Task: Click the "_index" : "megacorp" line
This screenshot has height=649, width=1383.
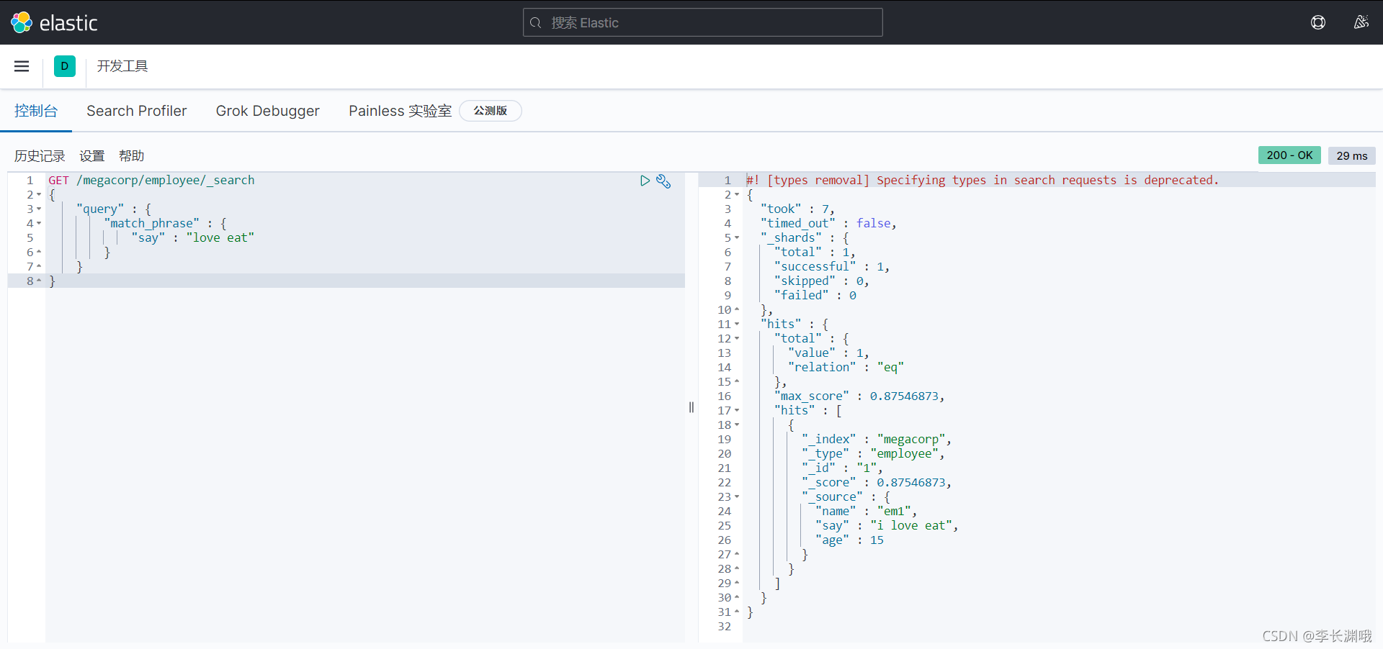Action: [x=876, y=440]
